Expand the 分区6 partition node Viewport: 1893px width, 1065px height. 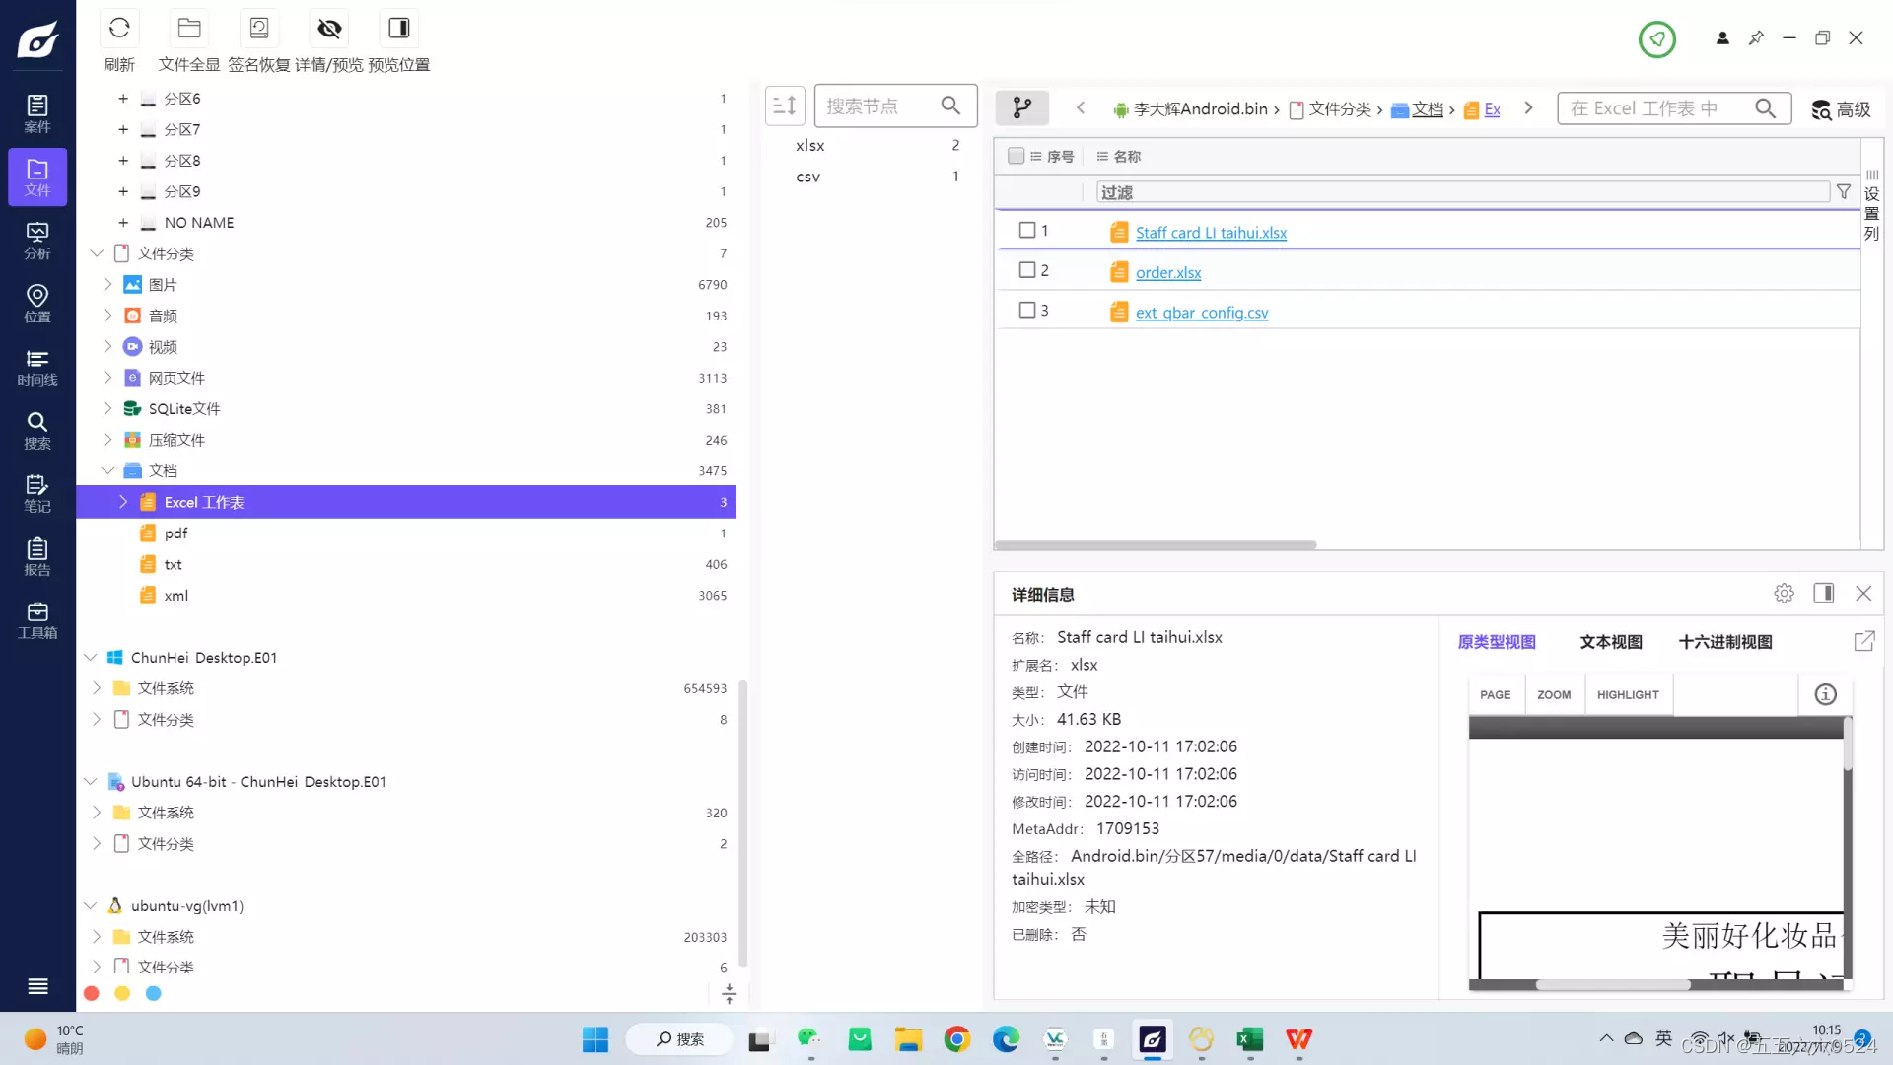(x=123, y=99)
